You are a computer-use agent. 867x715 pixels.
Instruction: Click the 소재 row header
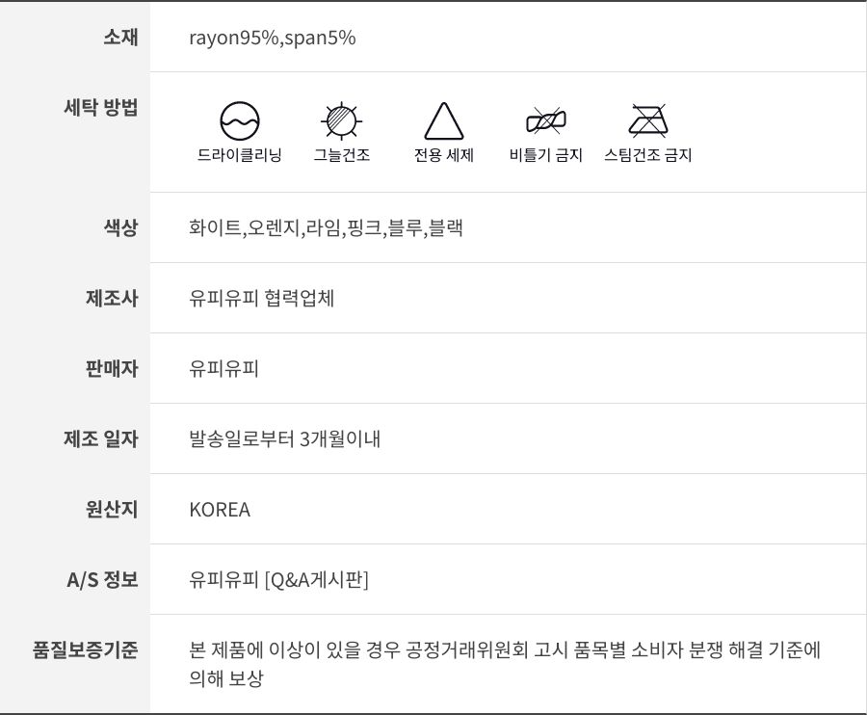click(120, 38)
